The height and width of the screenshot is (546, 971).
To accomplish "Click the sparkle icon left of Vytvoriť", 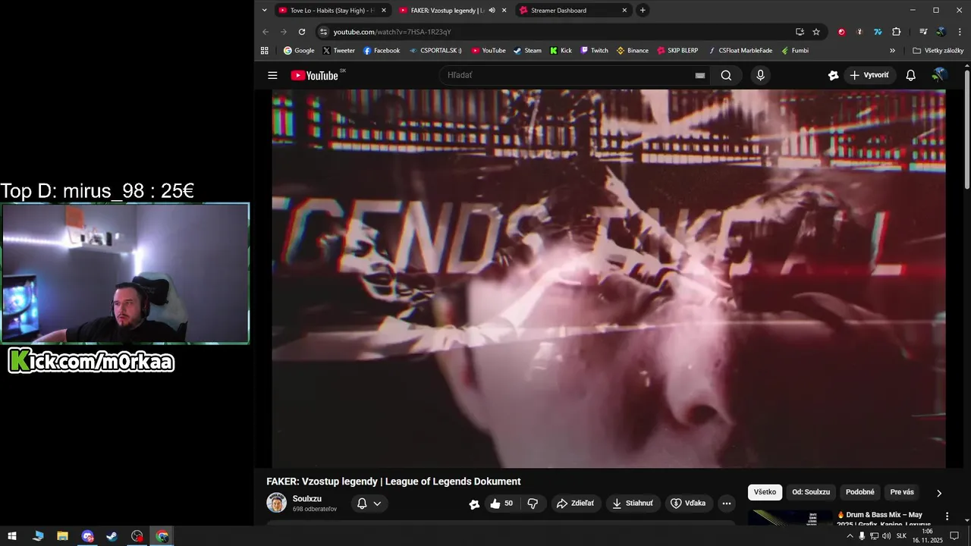I will (833, 75).
